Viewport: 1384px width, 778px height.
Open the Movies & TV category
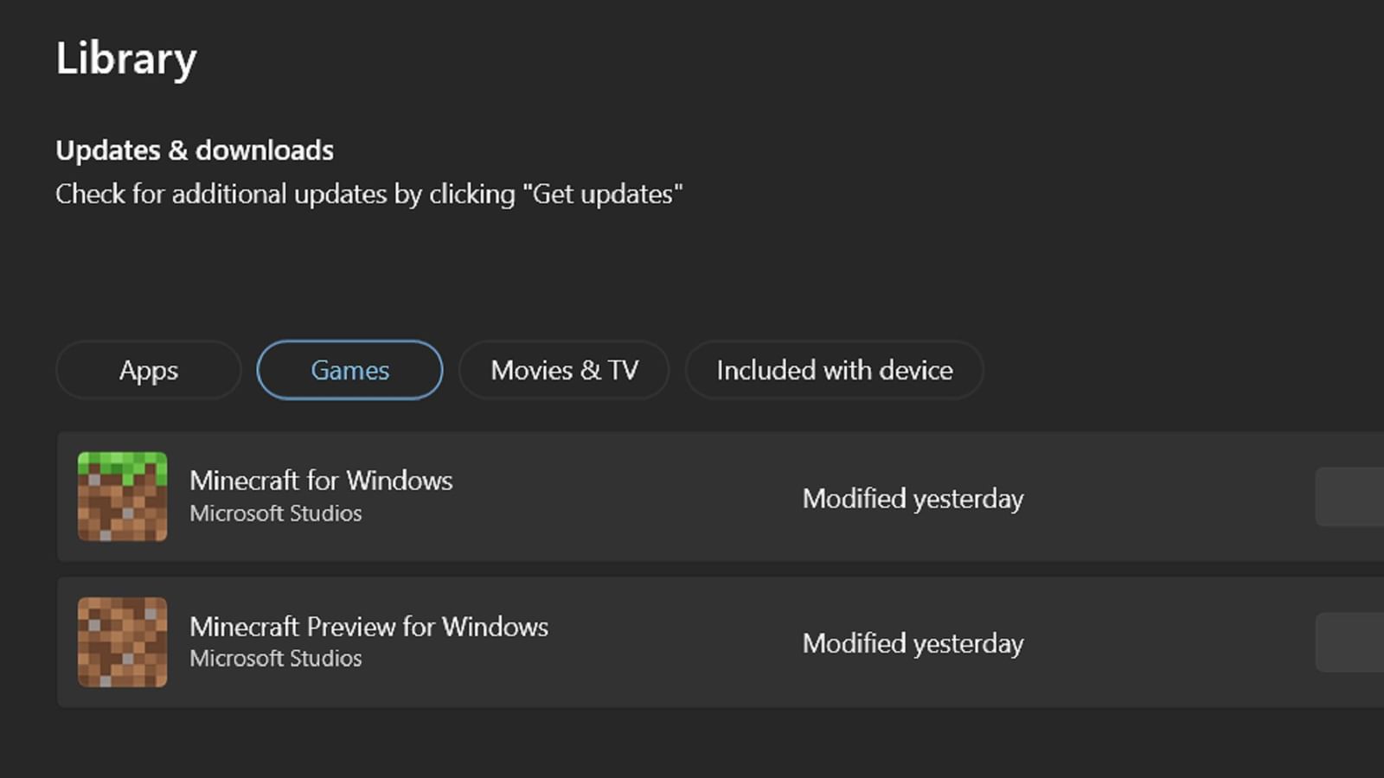[564, 370]
